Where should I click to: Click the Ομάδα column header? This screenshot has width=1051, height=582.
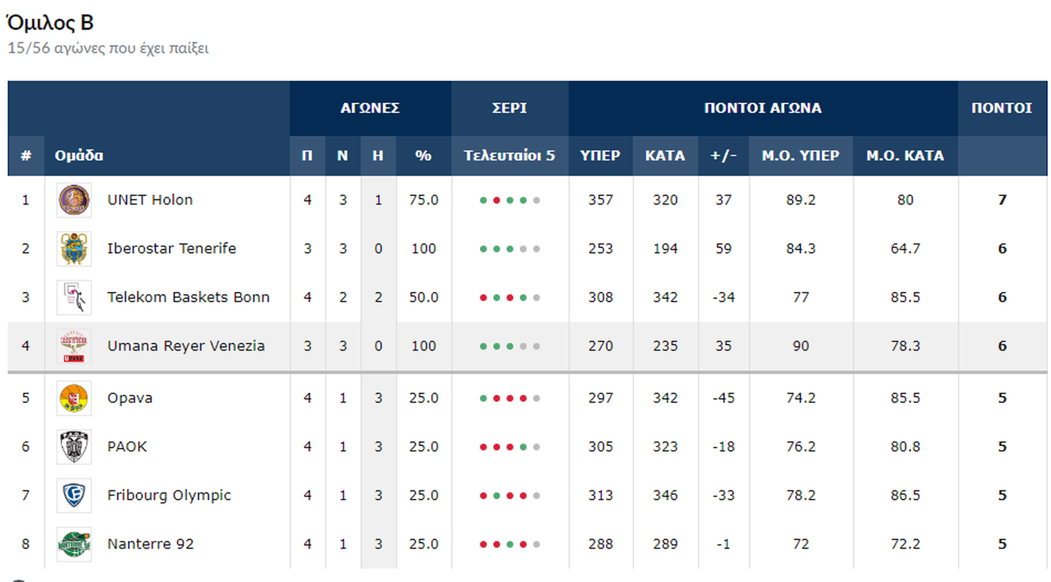point(79,156)
